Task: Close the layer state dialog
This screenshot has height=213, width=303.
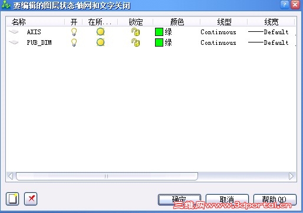Action: (295, 5)
